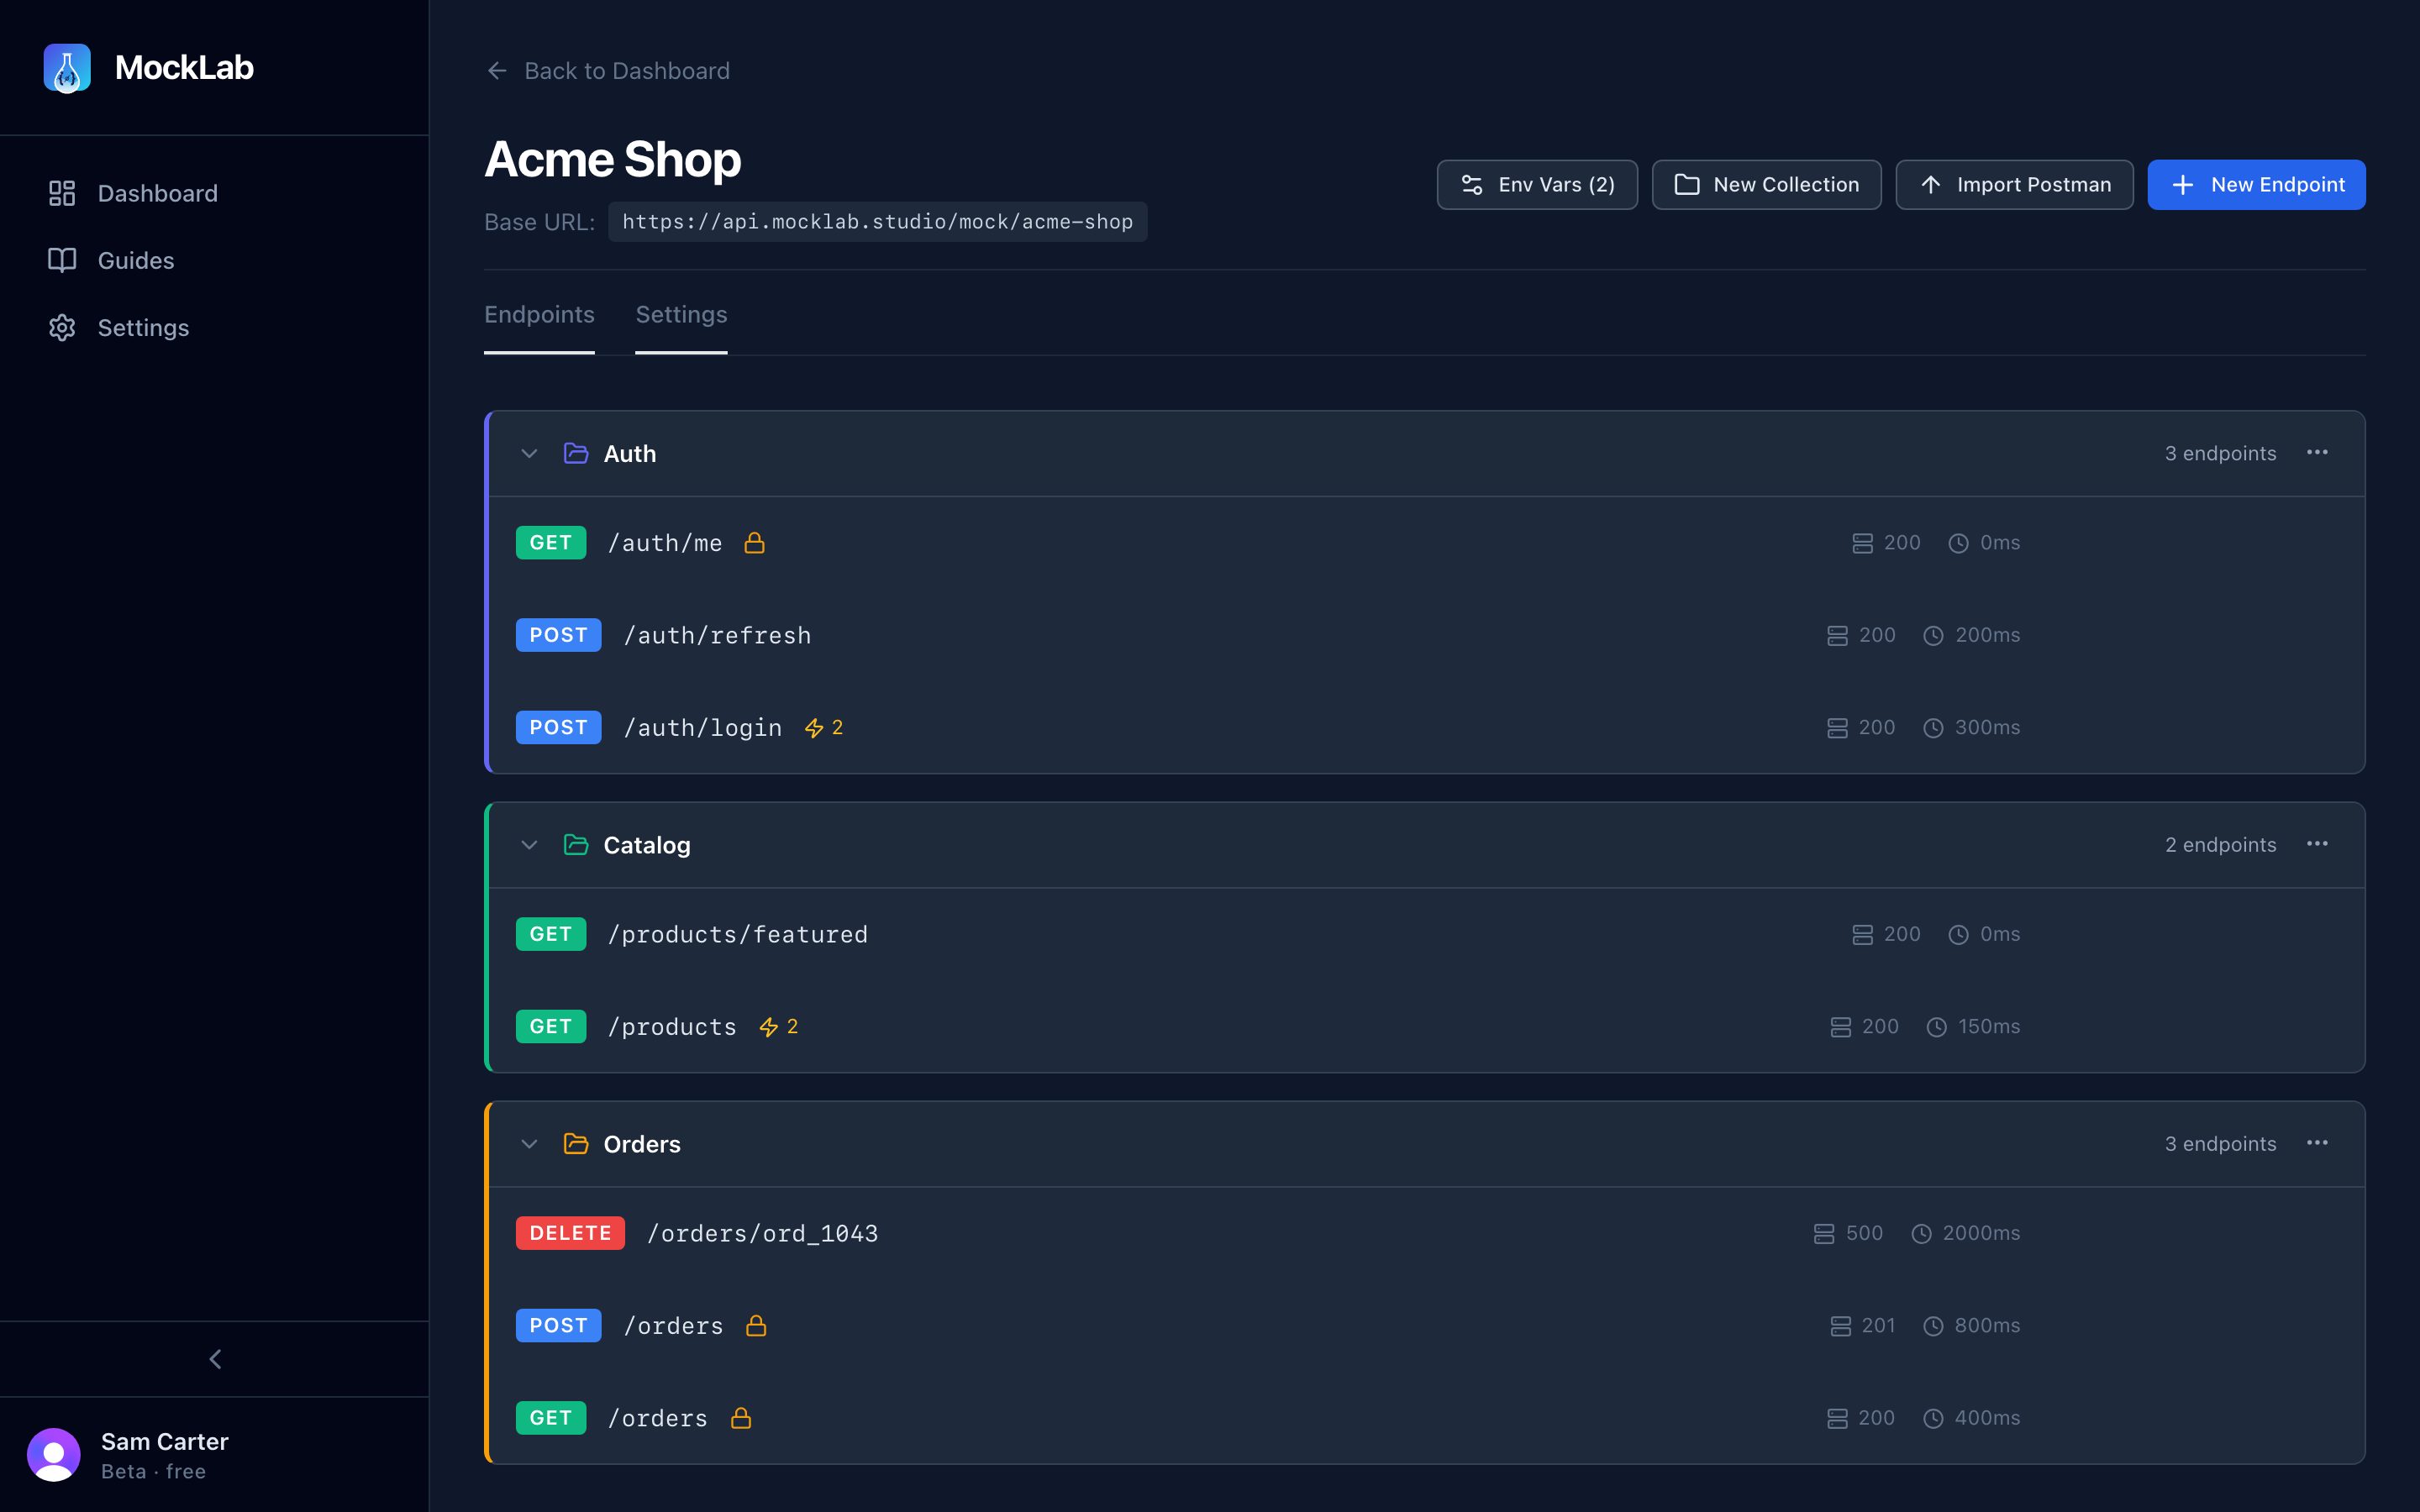Click the 201 status code value

click(1878, 1326)
